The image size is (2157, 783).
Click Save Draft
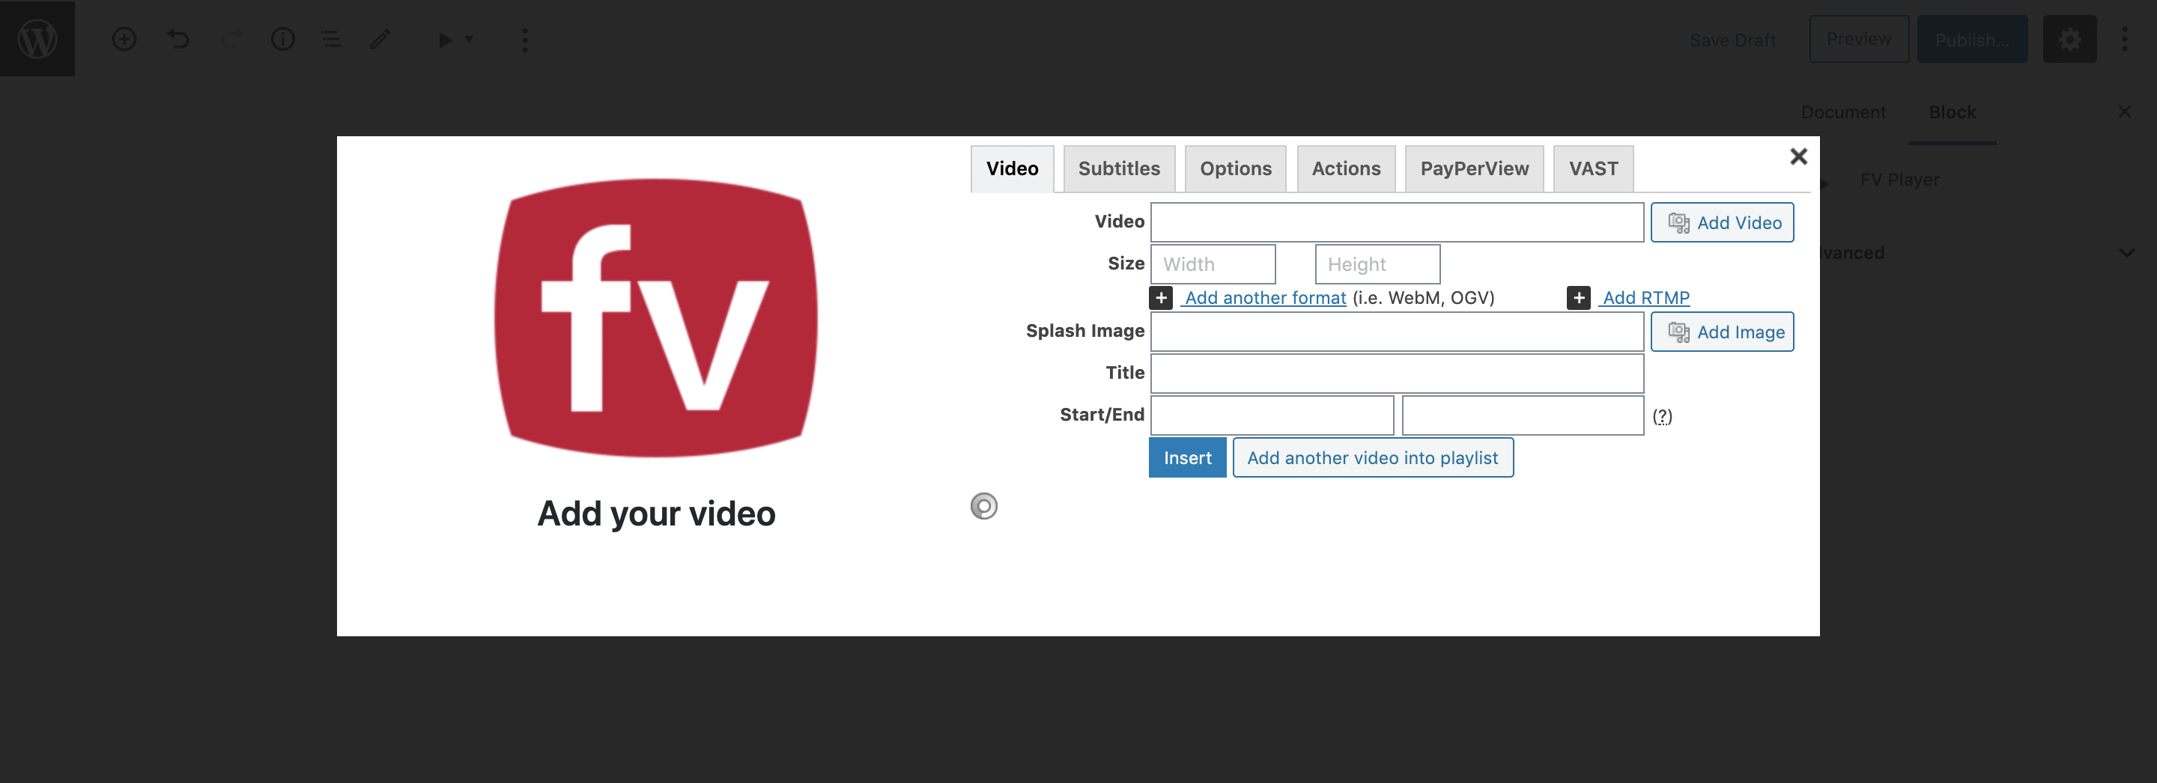click(x=1732, y=40)
